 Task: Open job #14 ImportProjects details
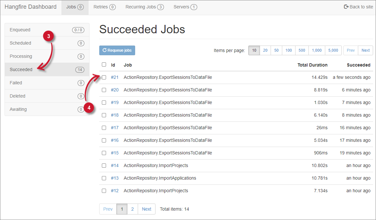click(x=115, y=165)
